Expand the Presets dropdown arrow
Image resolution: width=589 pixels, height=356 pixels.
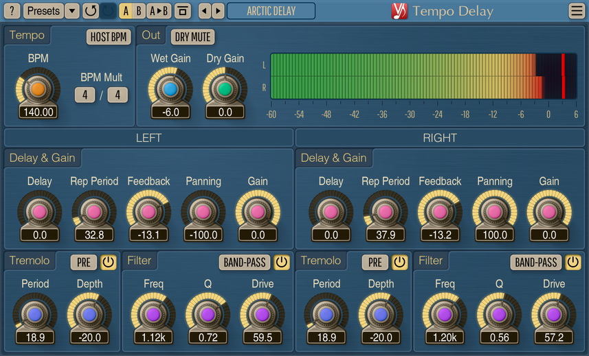72,11
